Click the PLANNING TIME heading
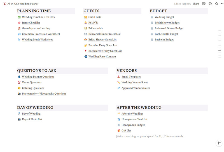This screenshot has width=224, height=152. pos(34,11)
